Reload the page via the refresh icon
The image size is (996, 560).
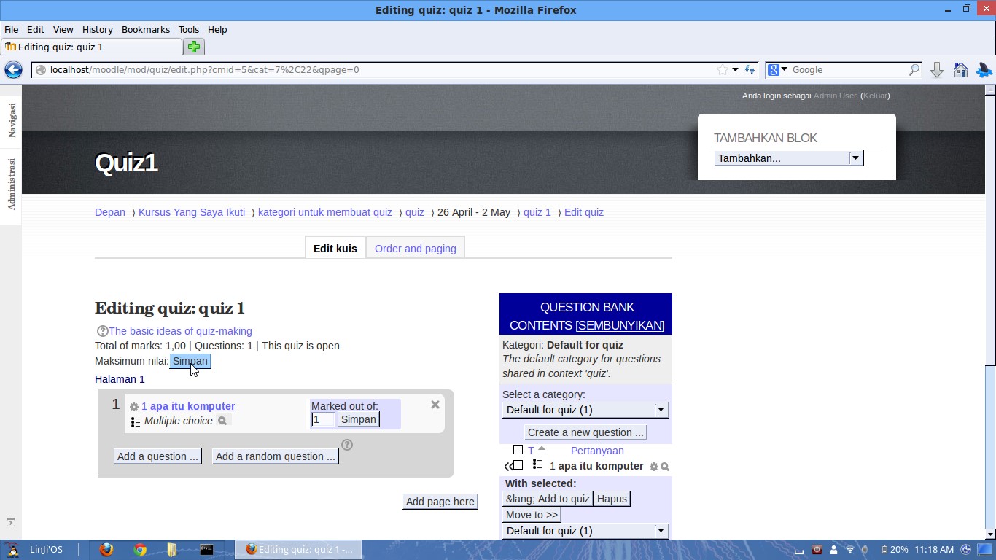click(749, 70)
